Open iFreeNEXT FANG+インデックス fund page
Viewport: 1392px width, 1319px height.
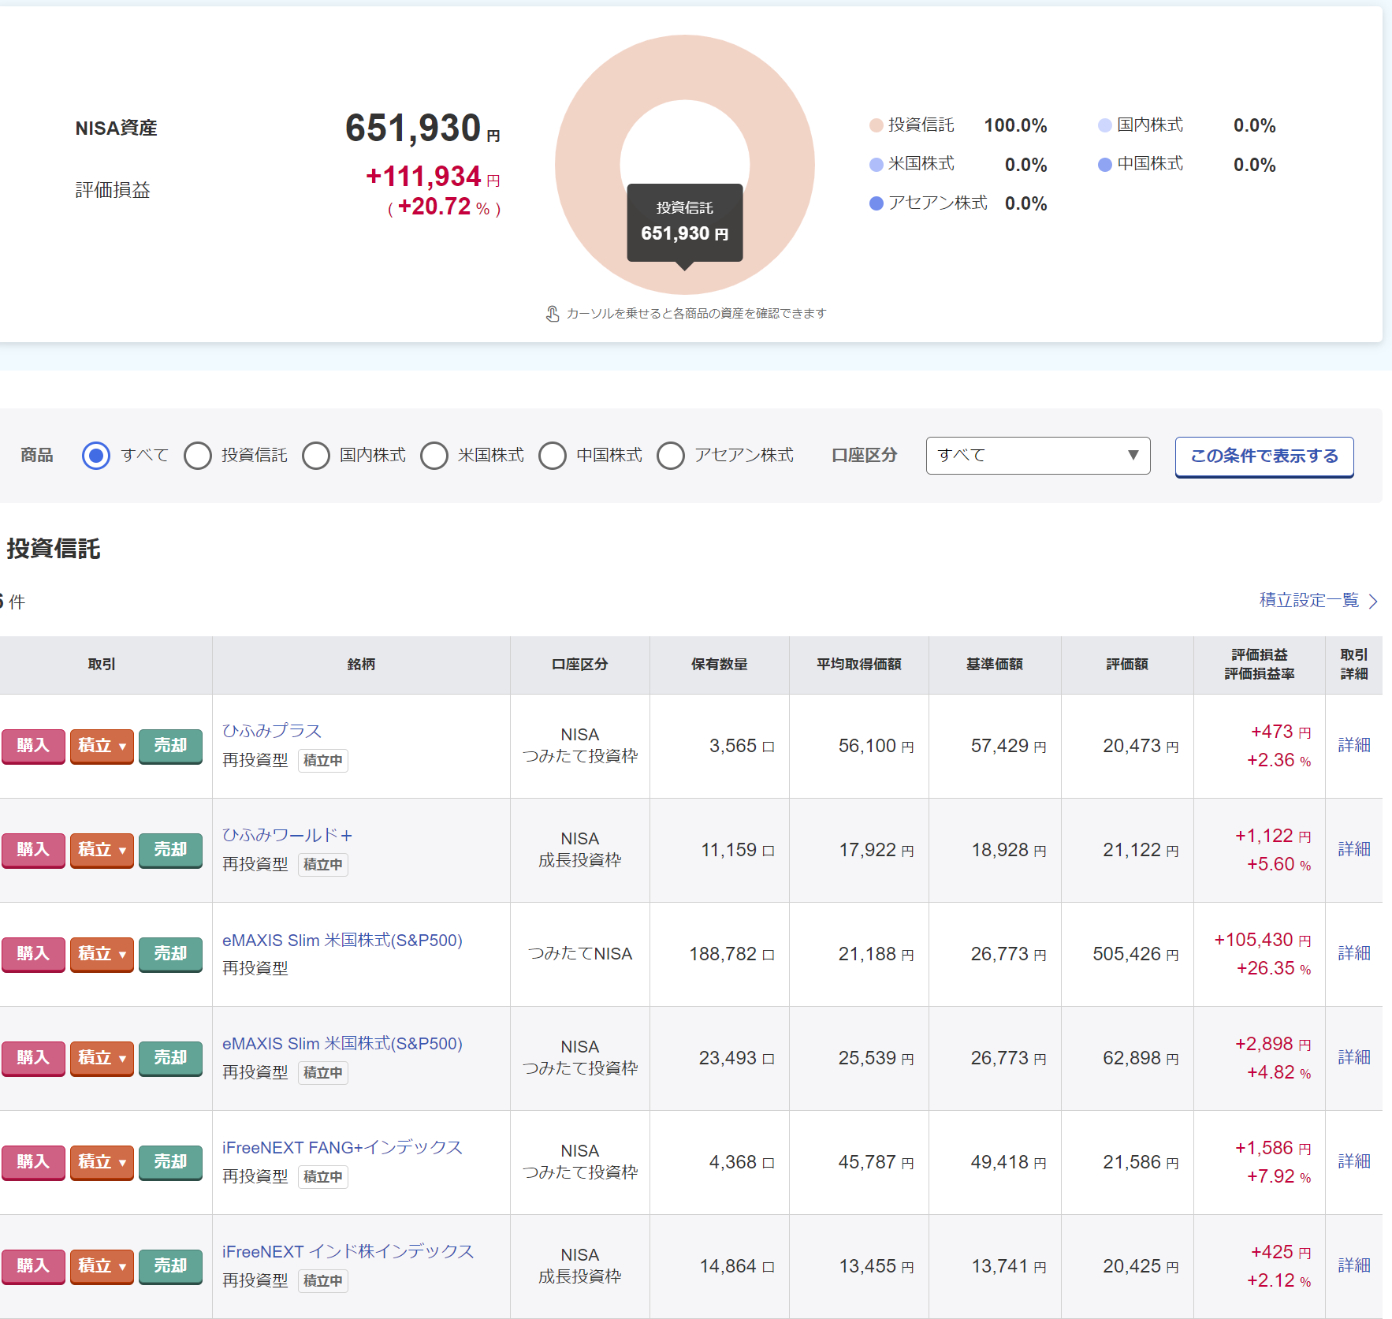click(342, 1147)
